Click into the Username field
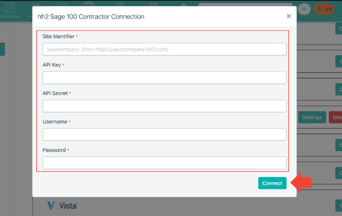 pos(164,134)
